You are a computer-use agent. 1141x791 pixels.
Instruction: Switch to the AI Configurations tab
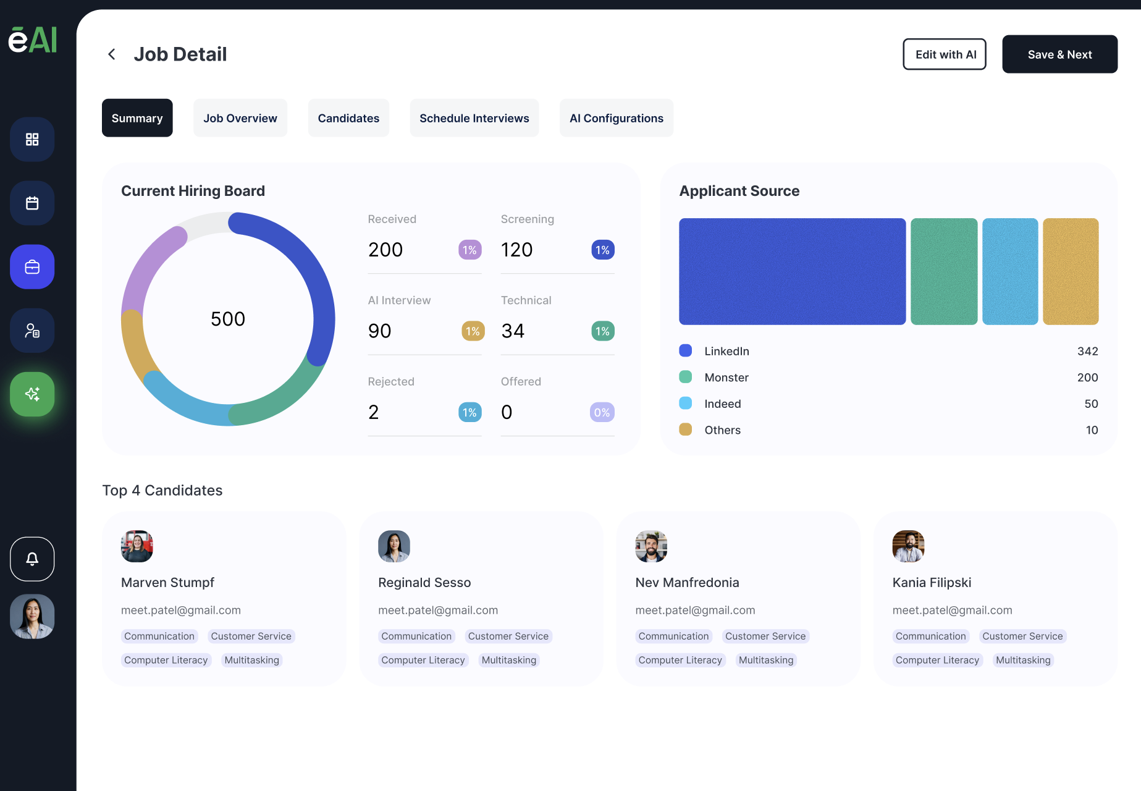coord(616,118)
